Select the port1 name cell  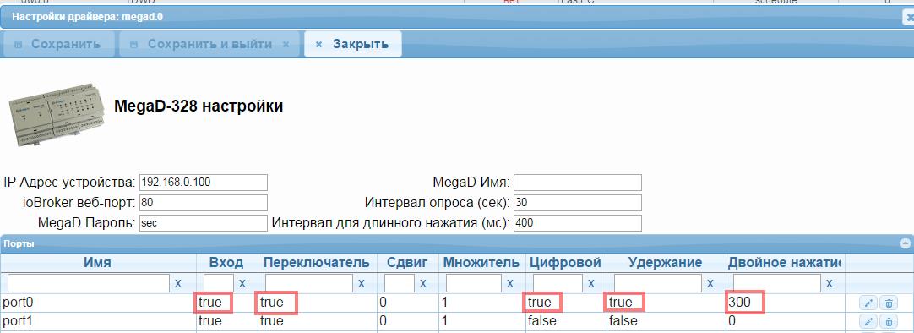click(x=98, y=321)
